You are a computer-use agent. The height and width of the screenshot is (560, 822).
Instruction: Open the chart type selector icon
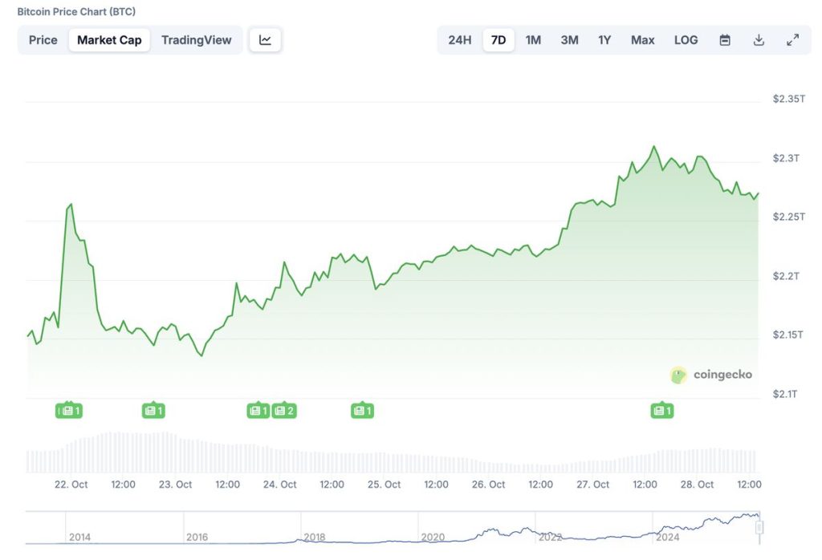click(265, 39)
